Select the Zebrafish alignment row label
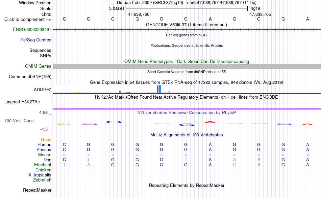The image size is (321, 198). pyautogui.click(x=42, y=180)
